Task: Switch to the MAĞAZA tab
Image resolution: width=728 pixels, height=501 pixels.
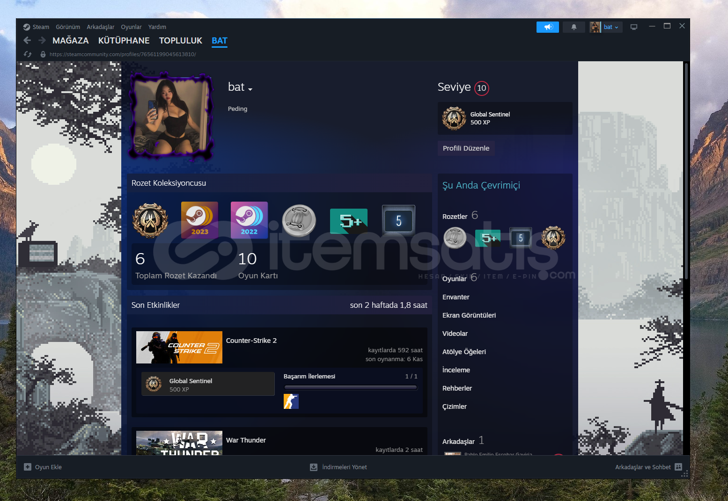Action: [71, 41]
